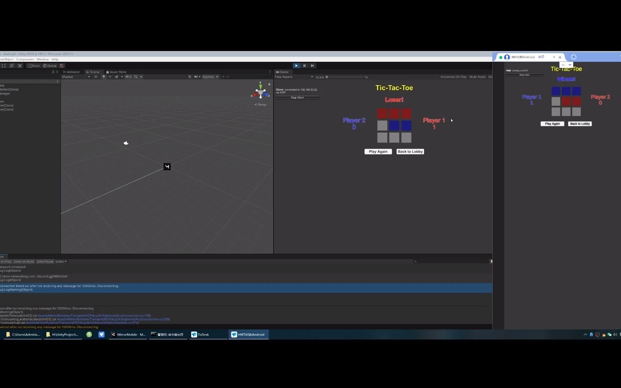
Task: Switch to the Animator tab
Action: pyautogui.click(x=72, y=72)
